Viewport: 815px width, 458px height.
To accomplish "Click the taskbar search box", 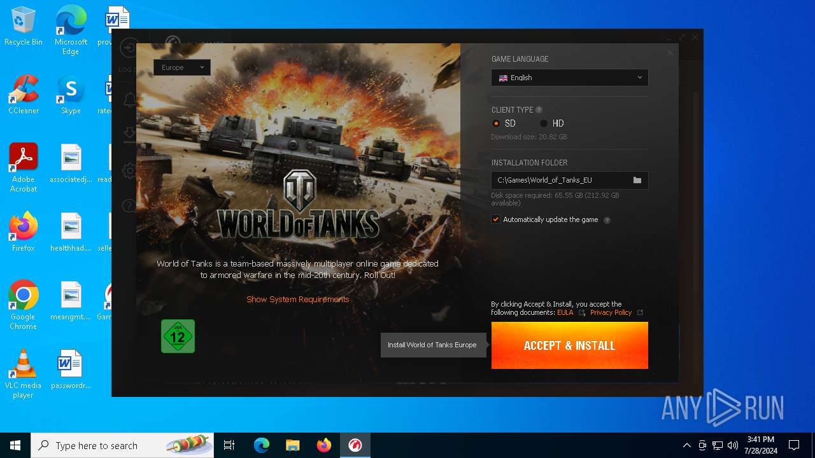I will [x=122, y=445].
